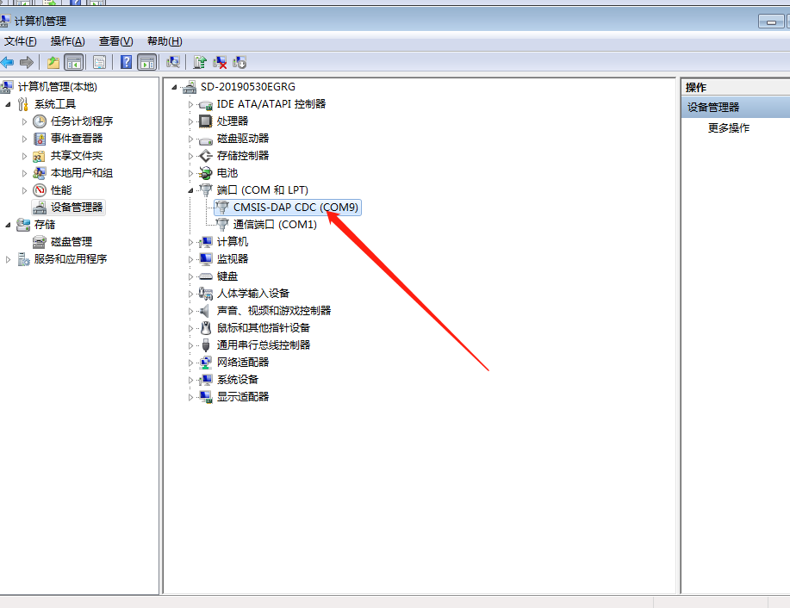Click the Uninstall device icon with red X
The image size is (790, 608).
(220, 62)
